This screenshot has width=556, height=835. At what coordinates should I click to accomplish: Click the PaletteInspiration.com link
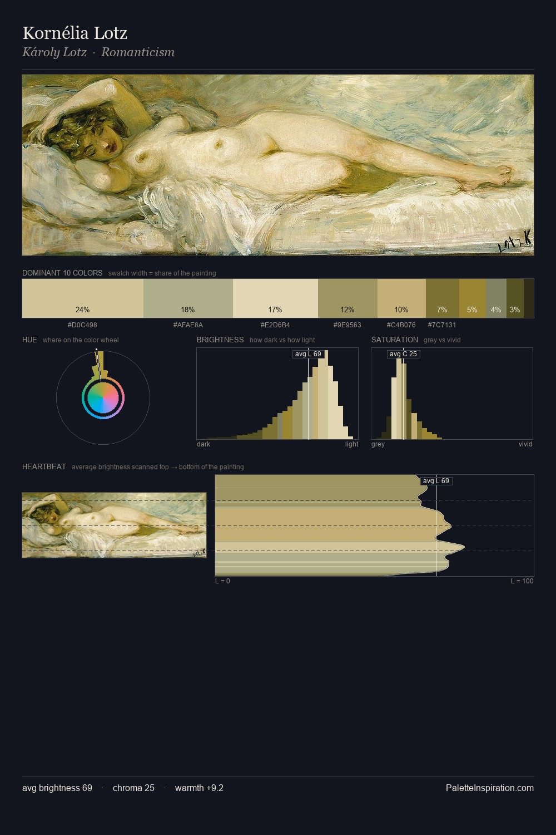click(x=490, y=788)
